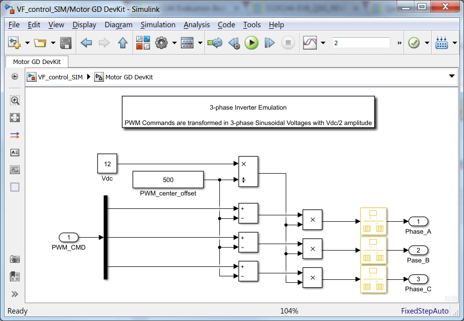Screen dimensions: 464x321
Task: Expand the Build Model dropdown arrow
Action: [x=455, y=43]
